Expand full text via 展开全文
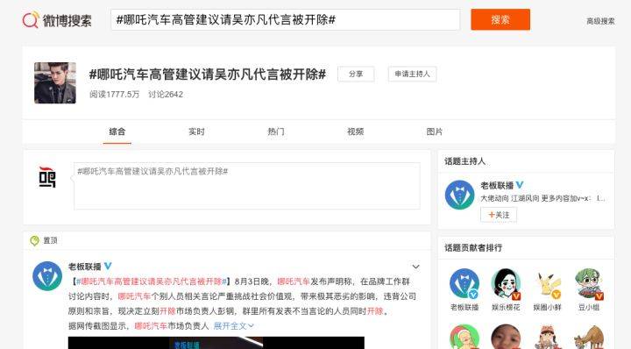 (x=233, y=325)
